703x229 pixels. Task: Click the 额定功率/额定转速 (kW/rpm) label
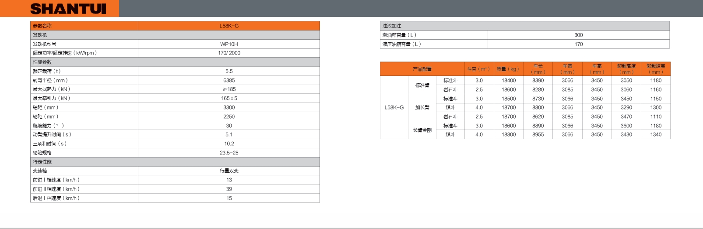point(65,53)
